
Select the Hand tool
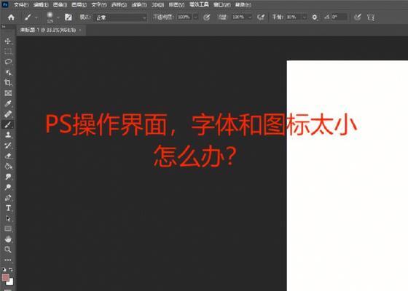coord(8,239)
